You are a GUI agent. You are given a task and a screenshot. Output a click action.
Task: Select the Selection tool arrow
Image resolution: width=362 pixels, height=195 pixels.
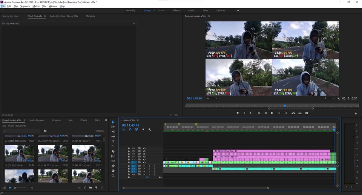[x=113, y=122]
